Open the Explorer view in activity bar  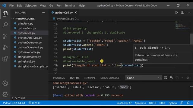[x=5, y=14]
